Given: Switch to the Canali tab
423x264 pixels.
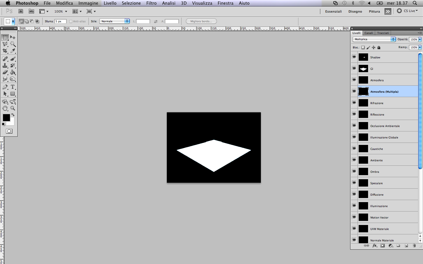Looking at the screenshot, I should click(369, 33).
